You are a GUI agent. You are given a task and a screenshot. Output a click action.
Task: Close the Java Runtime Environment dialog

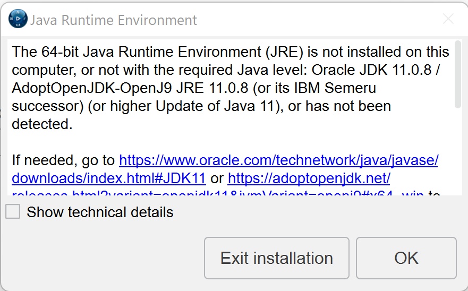pyautogui.click(x=448, y=20)
